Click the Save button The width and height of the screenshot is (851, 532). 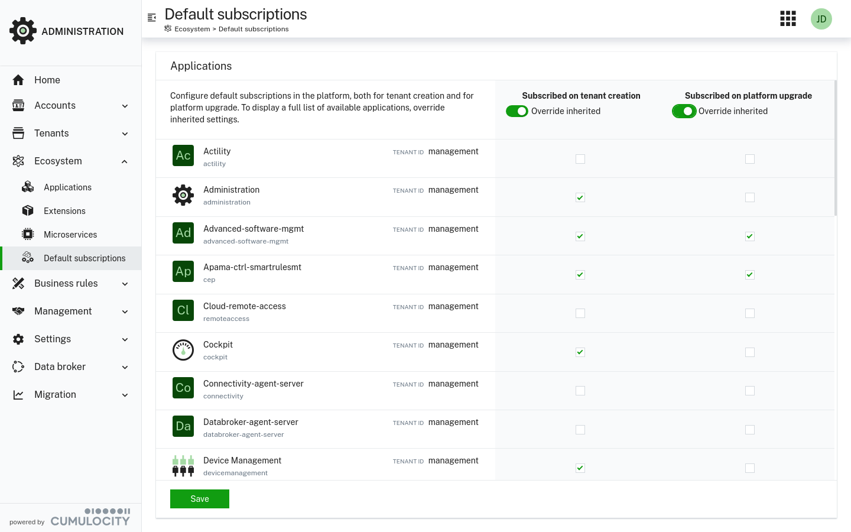click(199, 499)
